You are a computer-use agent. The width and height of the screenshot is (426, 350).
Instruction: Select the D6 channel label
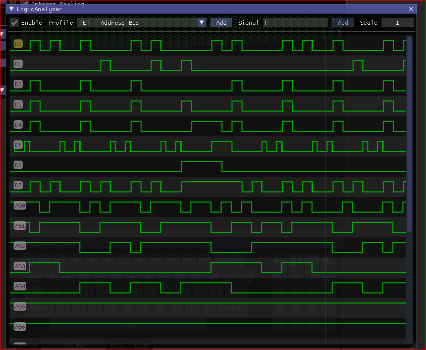pyautogui.click(x=18, y=165)
